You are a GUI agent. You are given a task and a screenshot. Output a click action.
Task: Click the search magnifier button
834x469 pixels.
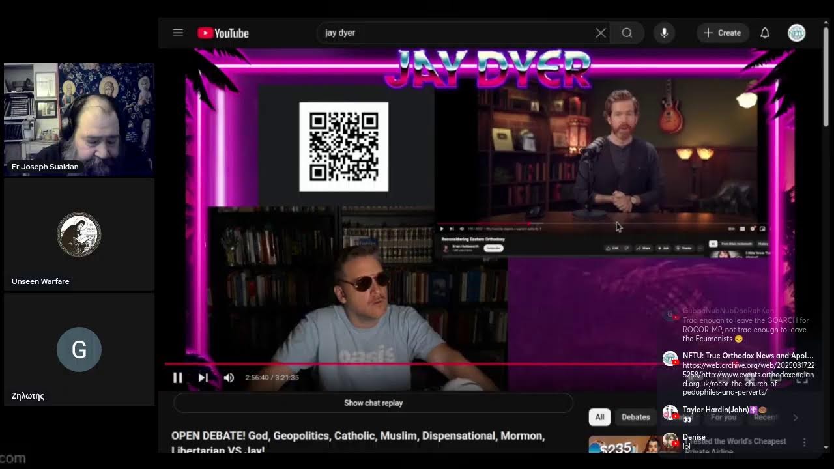point(627,33)
